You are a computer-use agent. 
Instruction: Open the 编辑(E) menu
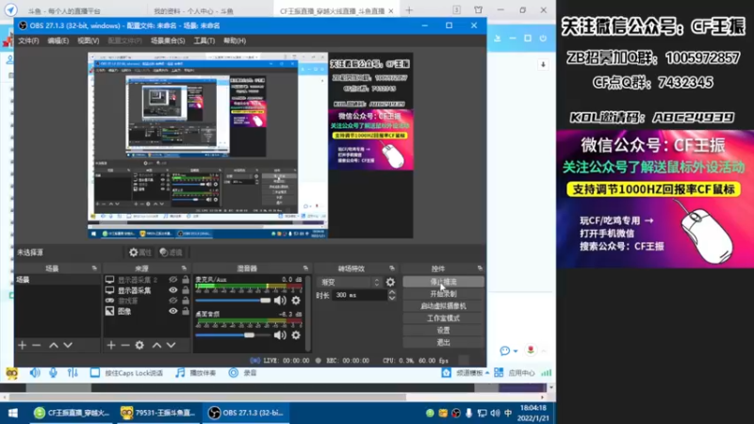(x=57, y=41)
